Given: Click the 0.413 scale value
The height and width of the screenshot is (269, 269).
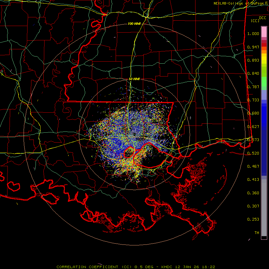Looking at the screenshot, I should click(253, 180).
